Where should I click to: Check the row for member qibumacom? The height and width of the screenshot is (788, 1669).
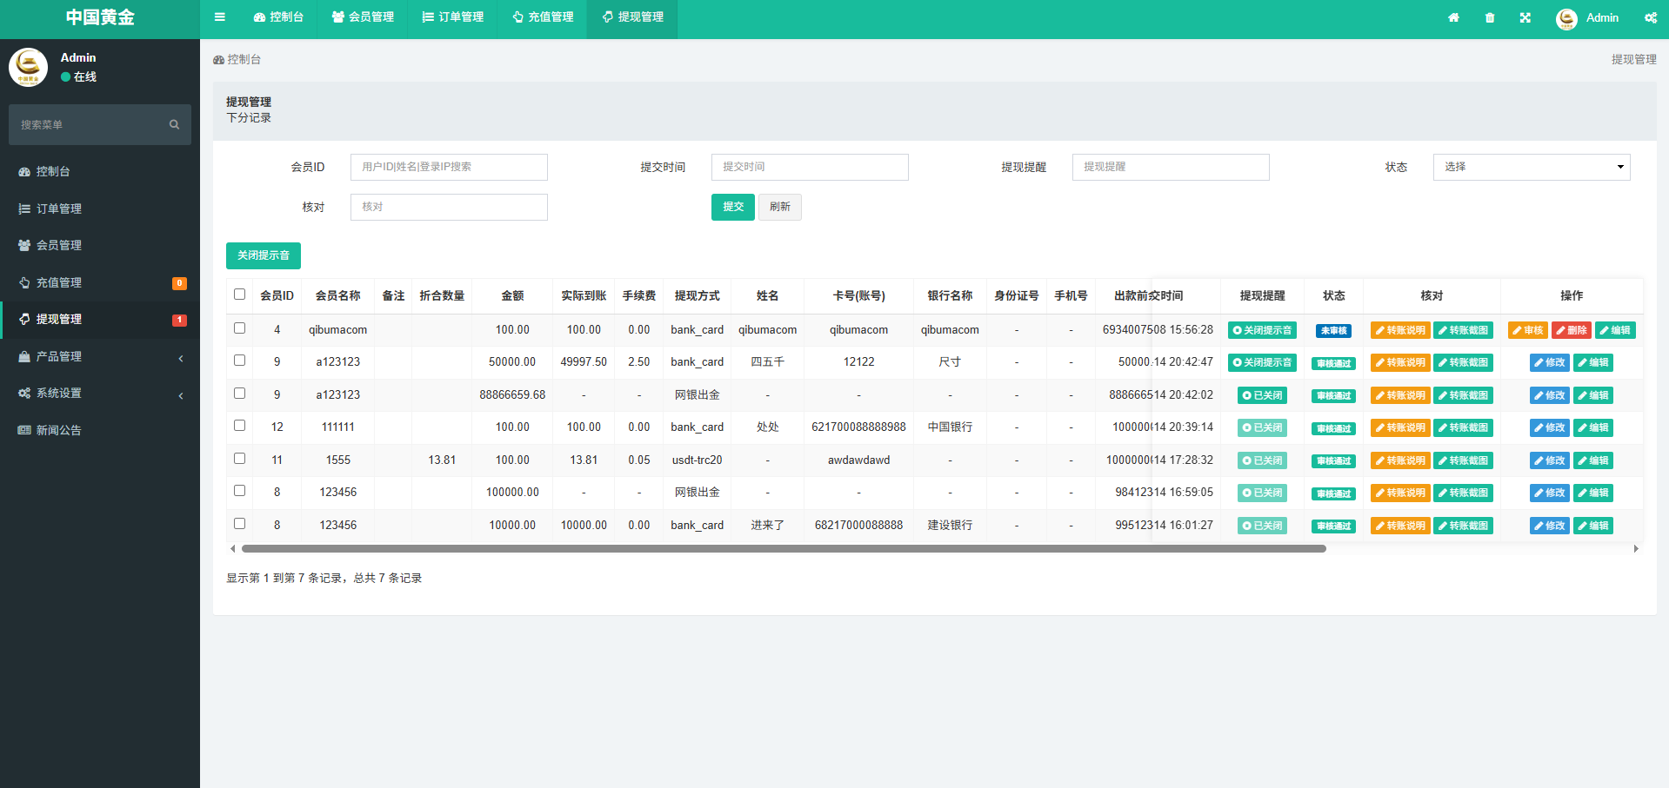click(240, 328)
